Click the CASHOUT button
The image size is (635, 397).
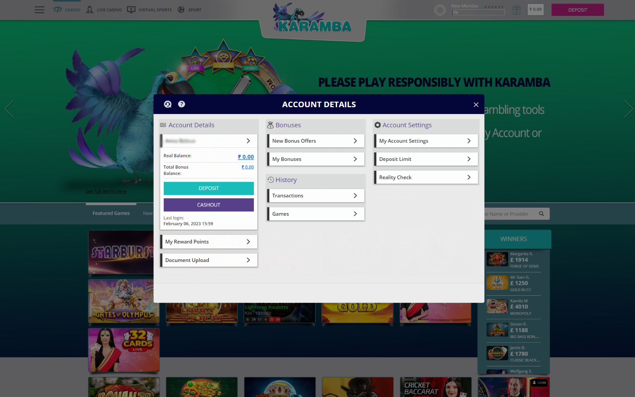pos(209,204)
